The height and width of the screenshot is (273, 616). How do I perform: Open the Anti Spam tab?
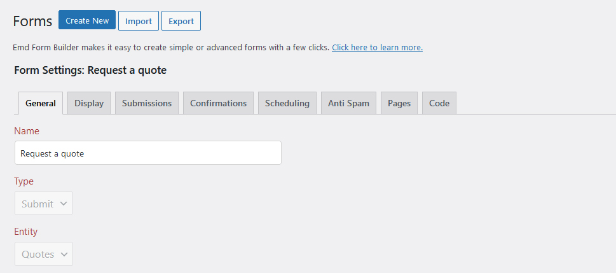point(348,103)
